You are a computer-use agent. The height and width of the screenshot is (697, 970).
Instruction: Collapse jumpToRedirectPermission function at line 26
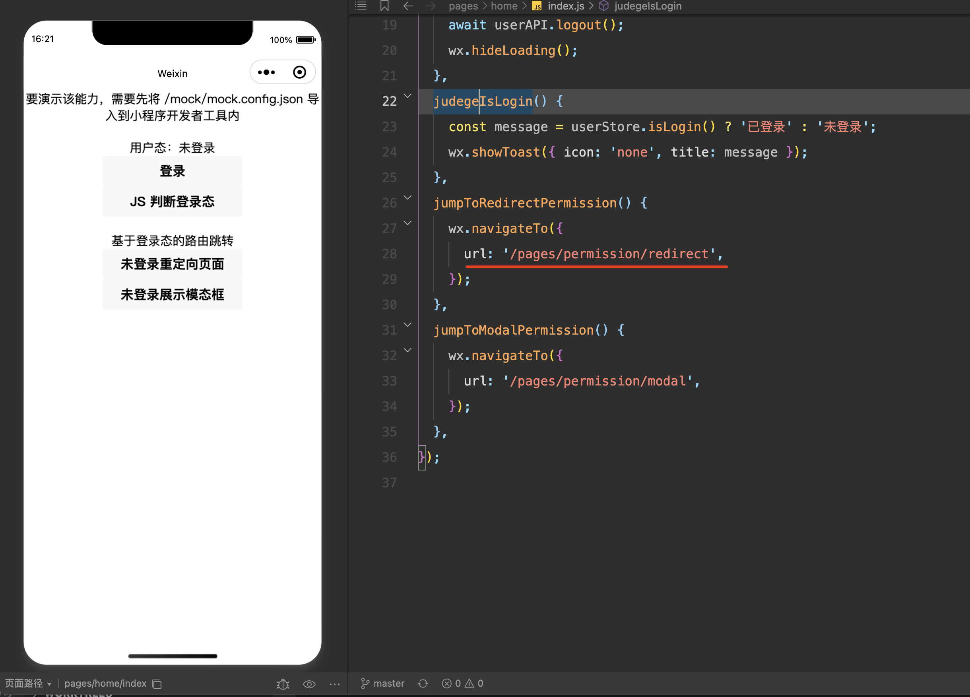[407, 197]
